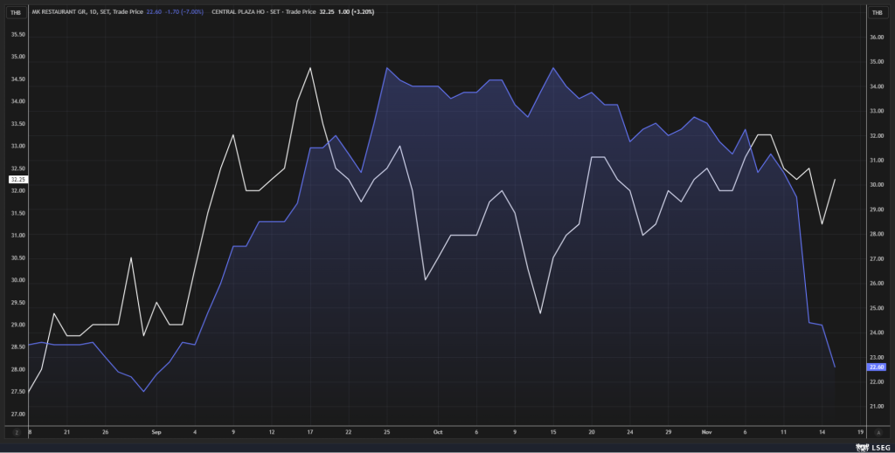Click the left axis THB currency button
895x453 pixels.
click(16, 12)
